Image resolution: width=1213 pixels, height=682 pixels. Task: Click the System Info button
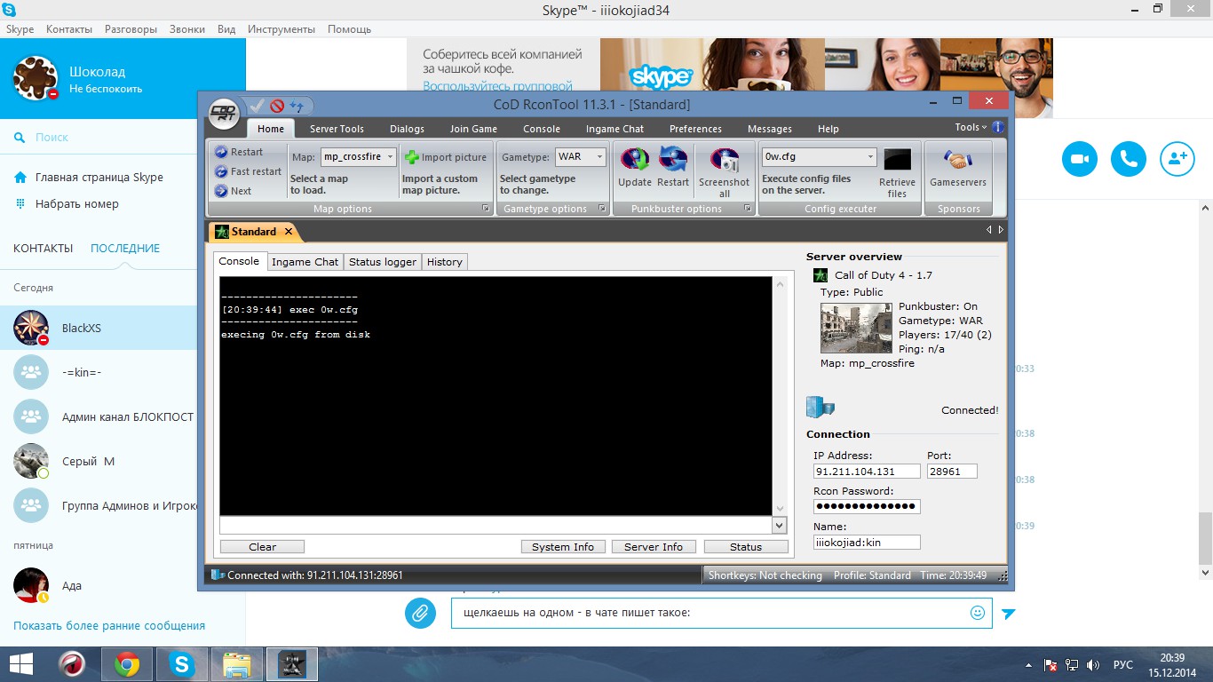point(563,547)
